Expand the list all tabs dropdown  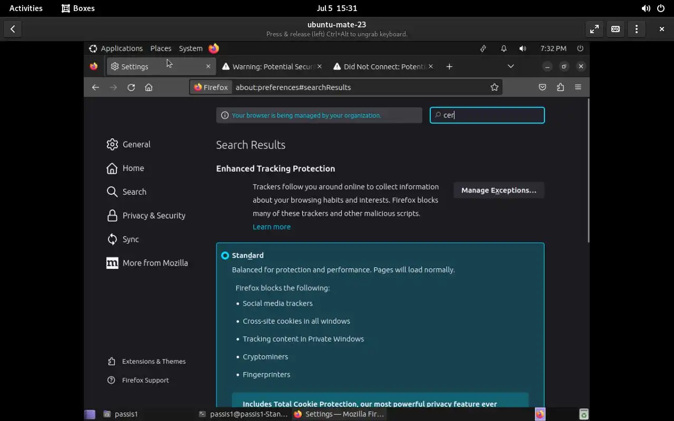pos(510,66)
